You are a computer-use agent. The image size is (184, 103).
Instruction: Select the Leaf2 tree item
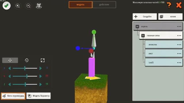[x=164, y=62]
